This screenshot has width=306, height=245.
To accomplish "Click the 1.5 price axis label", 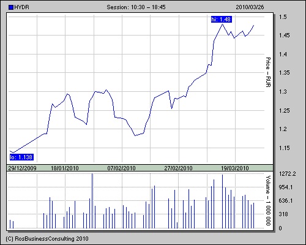I will coord(283,17).
